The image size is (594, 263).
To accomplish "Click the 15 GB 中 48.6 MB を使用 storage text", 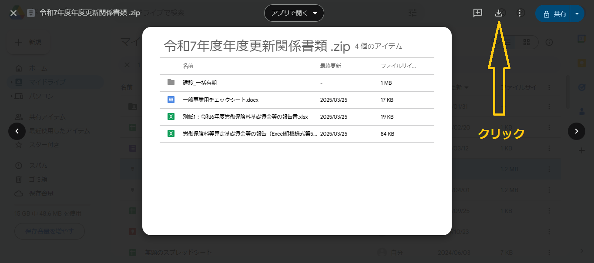I will point(48,214).
